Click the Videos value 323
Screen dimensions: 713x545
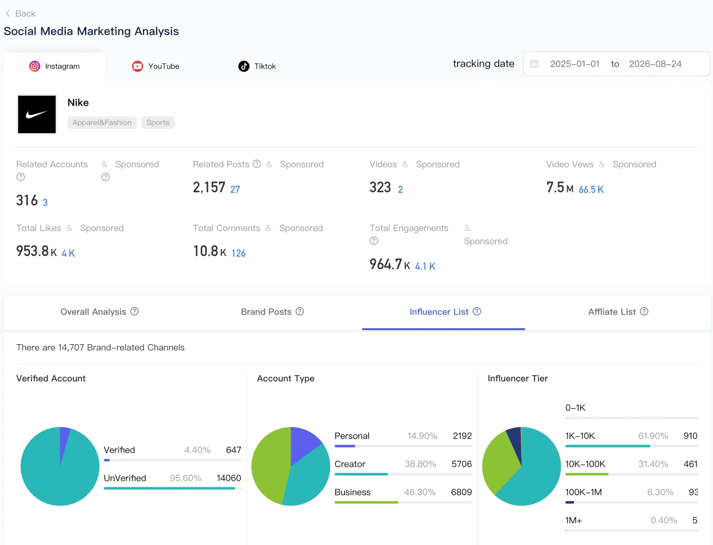coord(380,187)
